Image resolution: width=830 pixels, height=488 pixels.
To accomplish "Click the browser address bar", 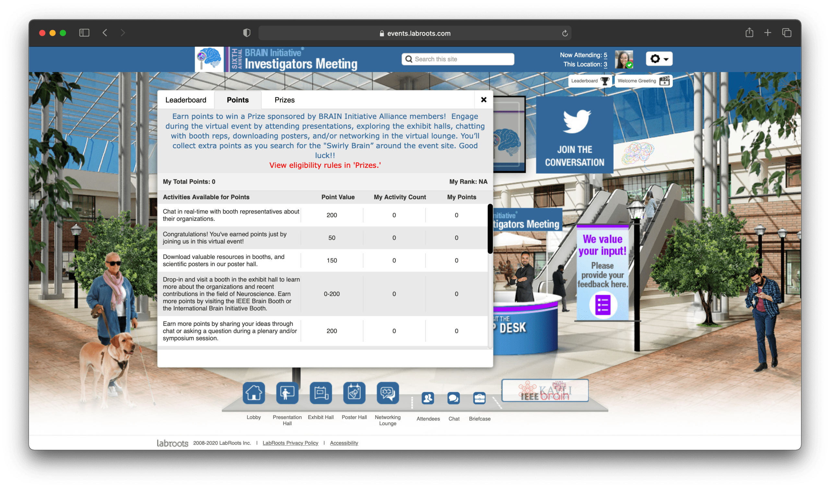I will coord(415,33).
